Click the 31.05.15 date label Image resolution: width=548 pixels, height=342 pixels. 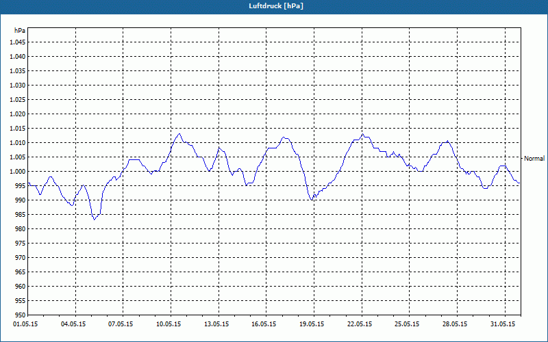pyautogui.click(x=503, y=324)
